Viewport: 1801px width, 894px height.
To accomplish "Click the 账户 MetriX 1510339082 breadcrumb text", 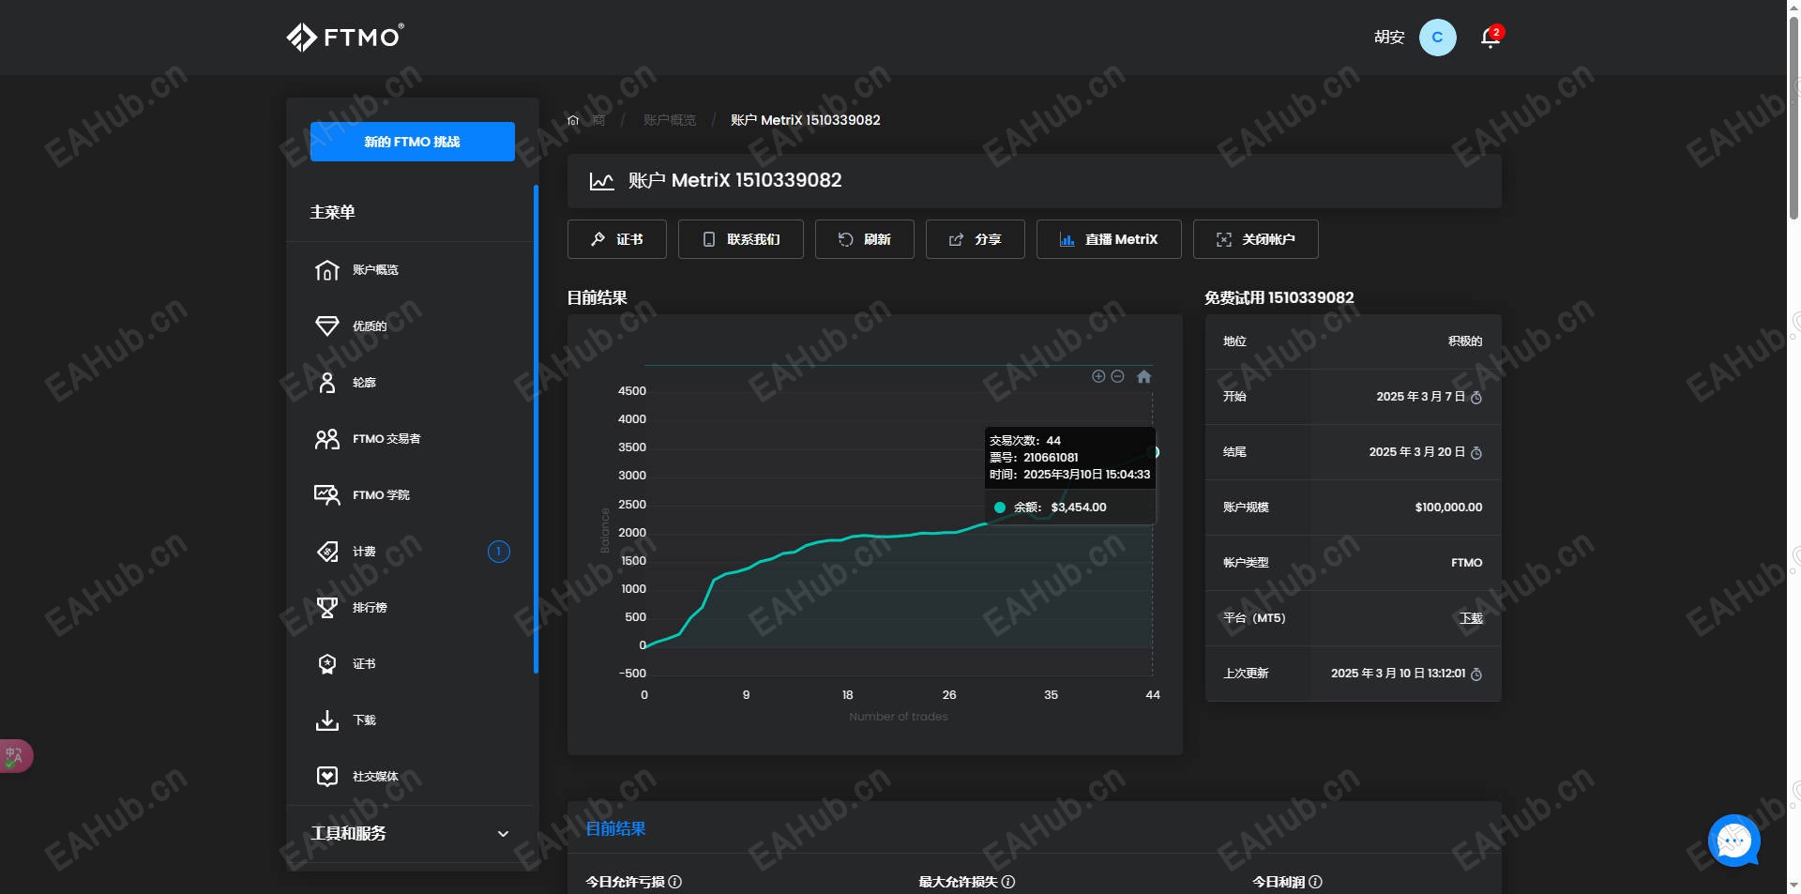I will [x=806, y=120].
